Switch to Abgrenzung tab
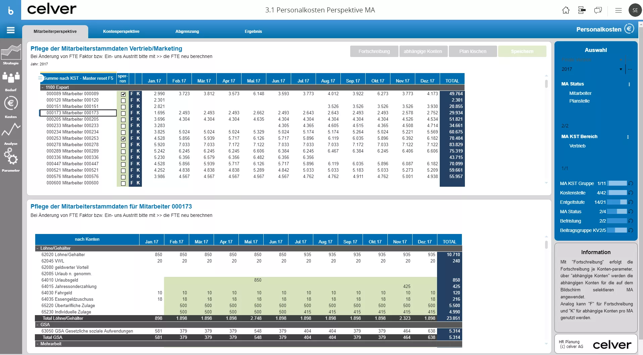The image size is (643, 355). (187, 32)
